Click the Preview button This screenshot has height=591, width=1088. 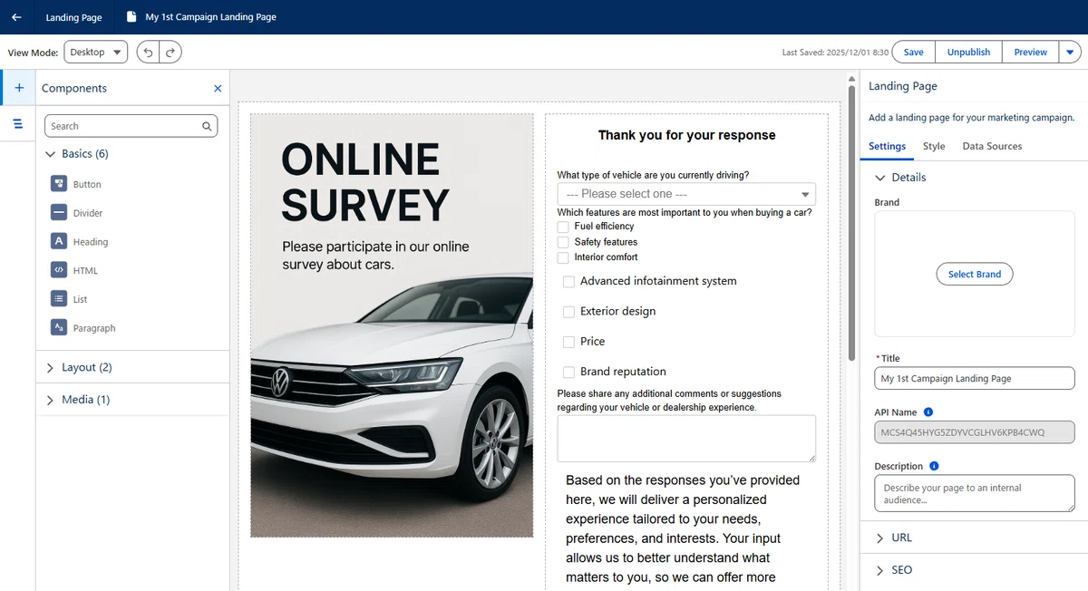1030,53
